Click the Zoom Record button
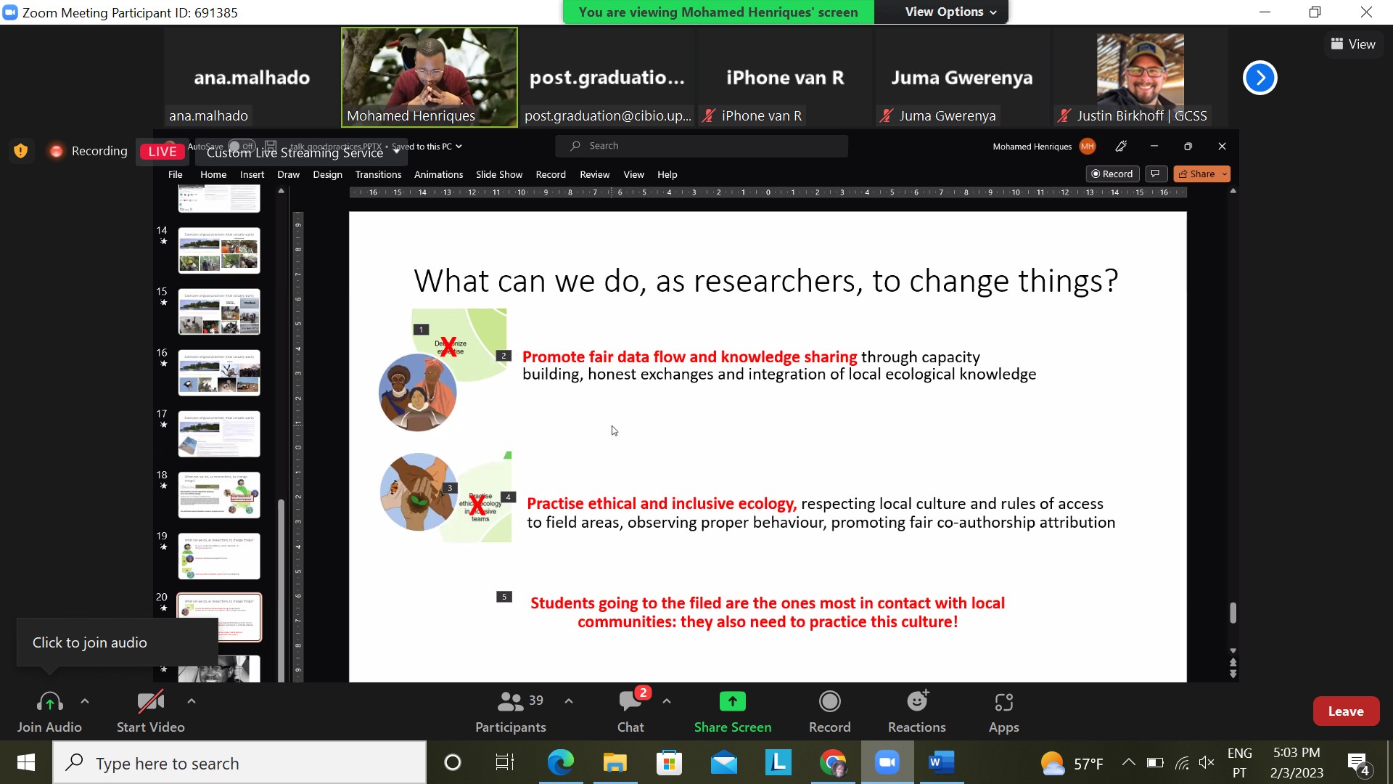This screenshot has height=784, width=1393. click(x=829, y=711)
